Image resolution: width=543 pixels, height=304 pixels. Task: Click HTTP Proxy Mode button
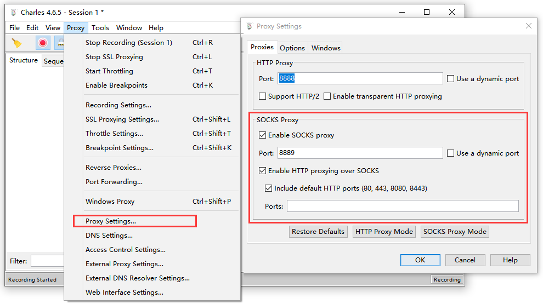(x=384, y=232)
